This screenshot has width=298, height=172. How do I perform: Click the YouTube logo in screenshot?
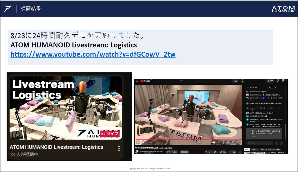145,81
